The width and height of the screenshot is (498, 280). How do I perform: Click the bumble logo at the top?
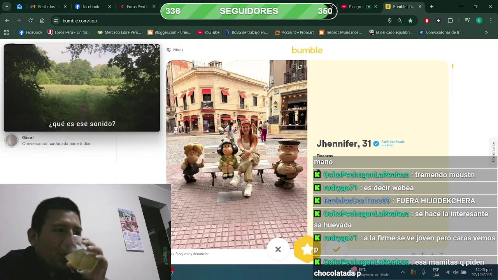307,50
